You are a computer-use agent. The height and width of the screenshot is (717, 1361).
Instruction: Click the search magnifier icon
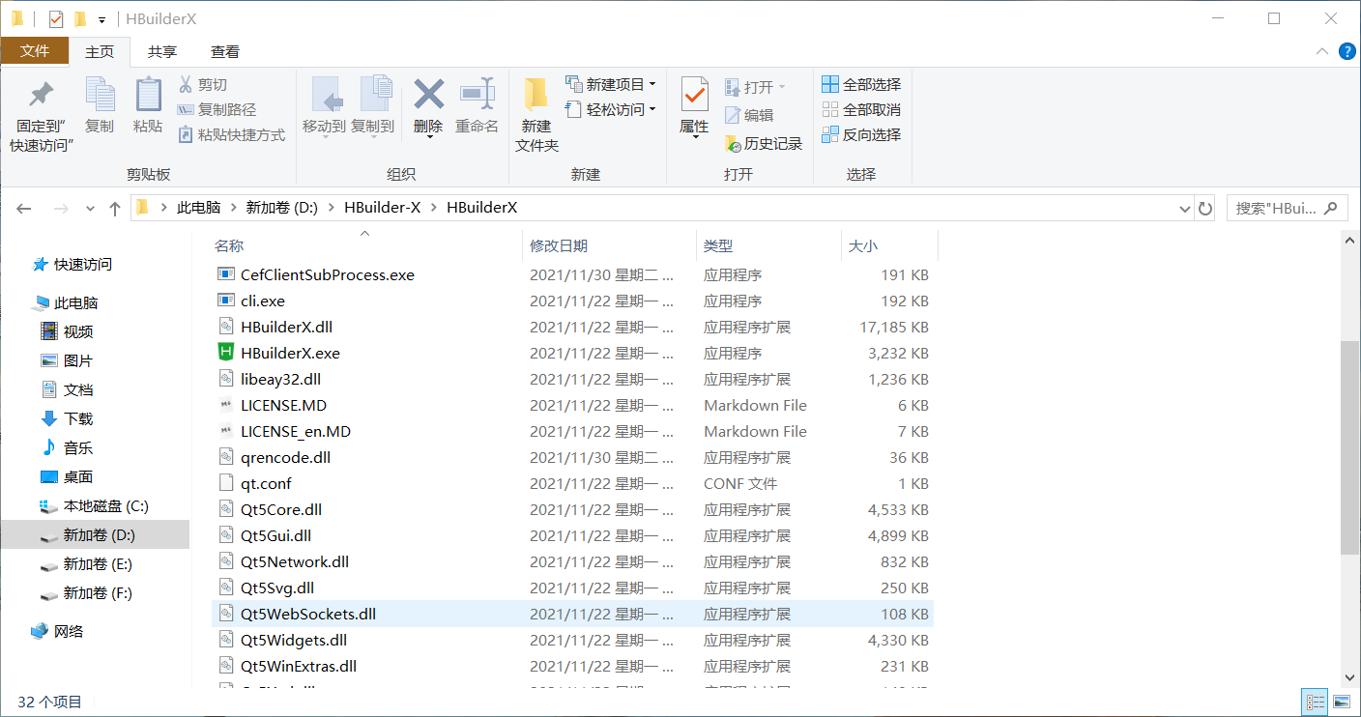(x=1332, y=208)
